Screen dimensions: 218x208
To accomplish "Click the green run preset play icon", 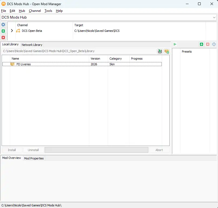I will pyautogui.click(x=175, y=44).
